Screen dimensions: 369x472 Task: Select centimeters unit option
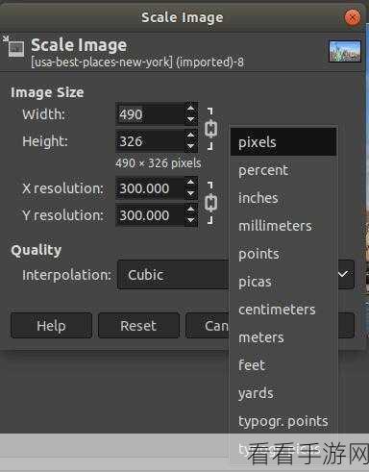pyautogui.click(x=283, y=310)
